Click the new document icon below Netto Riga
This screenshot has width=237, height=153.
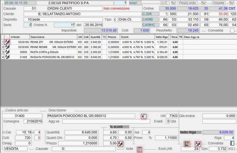coord(187,144)
